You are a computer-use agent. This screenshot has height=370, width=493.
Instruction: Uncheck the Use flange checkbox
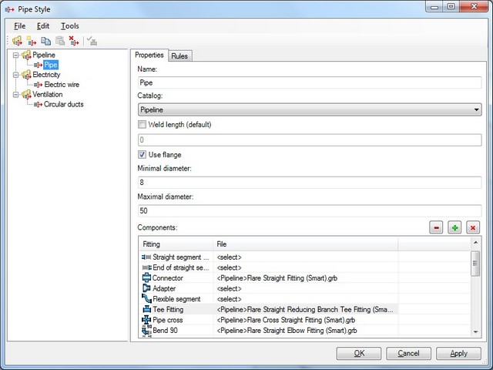pyautogui.click(x=142, y=155)
